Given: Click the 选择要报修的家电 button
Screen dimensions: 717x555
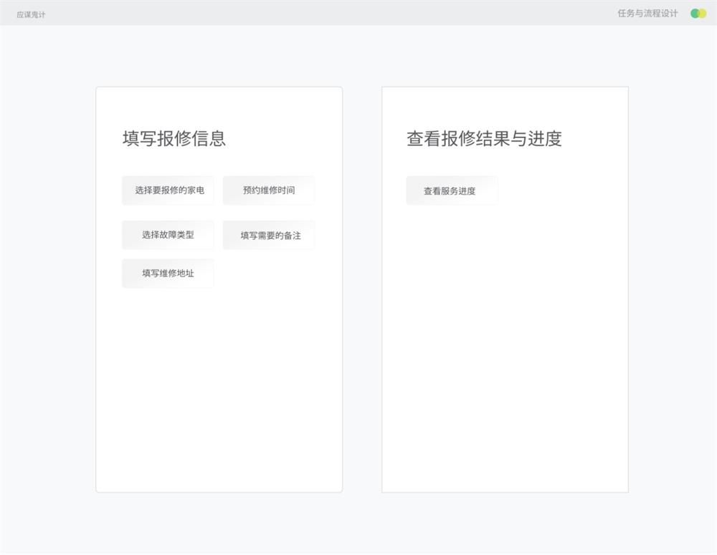Looking at the screenshot, I should pyautogui.click(x=168, y=190).
